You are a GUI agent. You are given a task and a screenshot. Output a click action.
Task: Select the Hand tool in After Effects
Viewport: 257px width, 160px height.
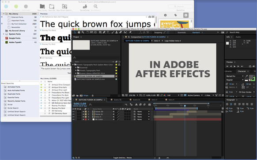coord(79,32)
